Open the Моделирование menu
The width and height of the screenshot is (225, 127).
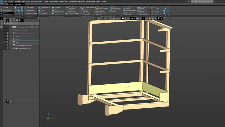pos(36,1)
